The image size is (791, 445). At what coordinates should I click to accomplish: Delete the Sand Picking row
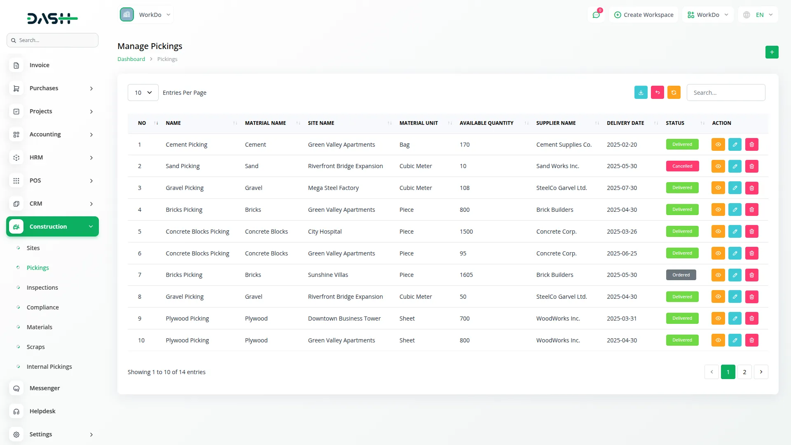click(x=751, y=166)
